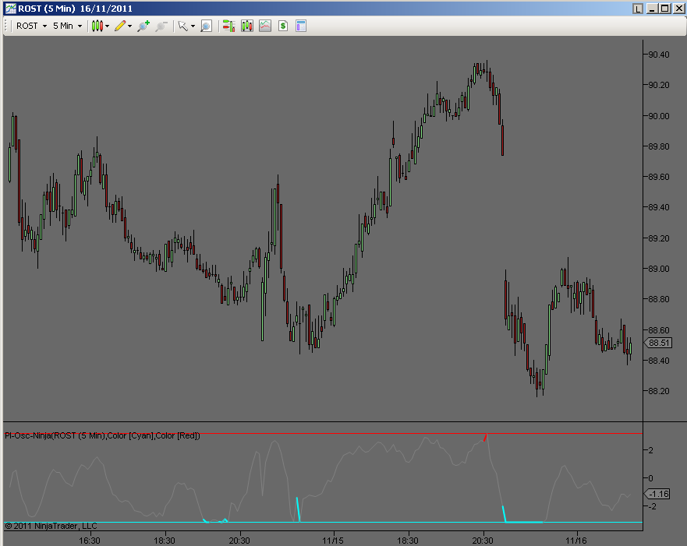Open the 5 Min interval dropdown
Screen dimensions: 687x546
(67, 26)
